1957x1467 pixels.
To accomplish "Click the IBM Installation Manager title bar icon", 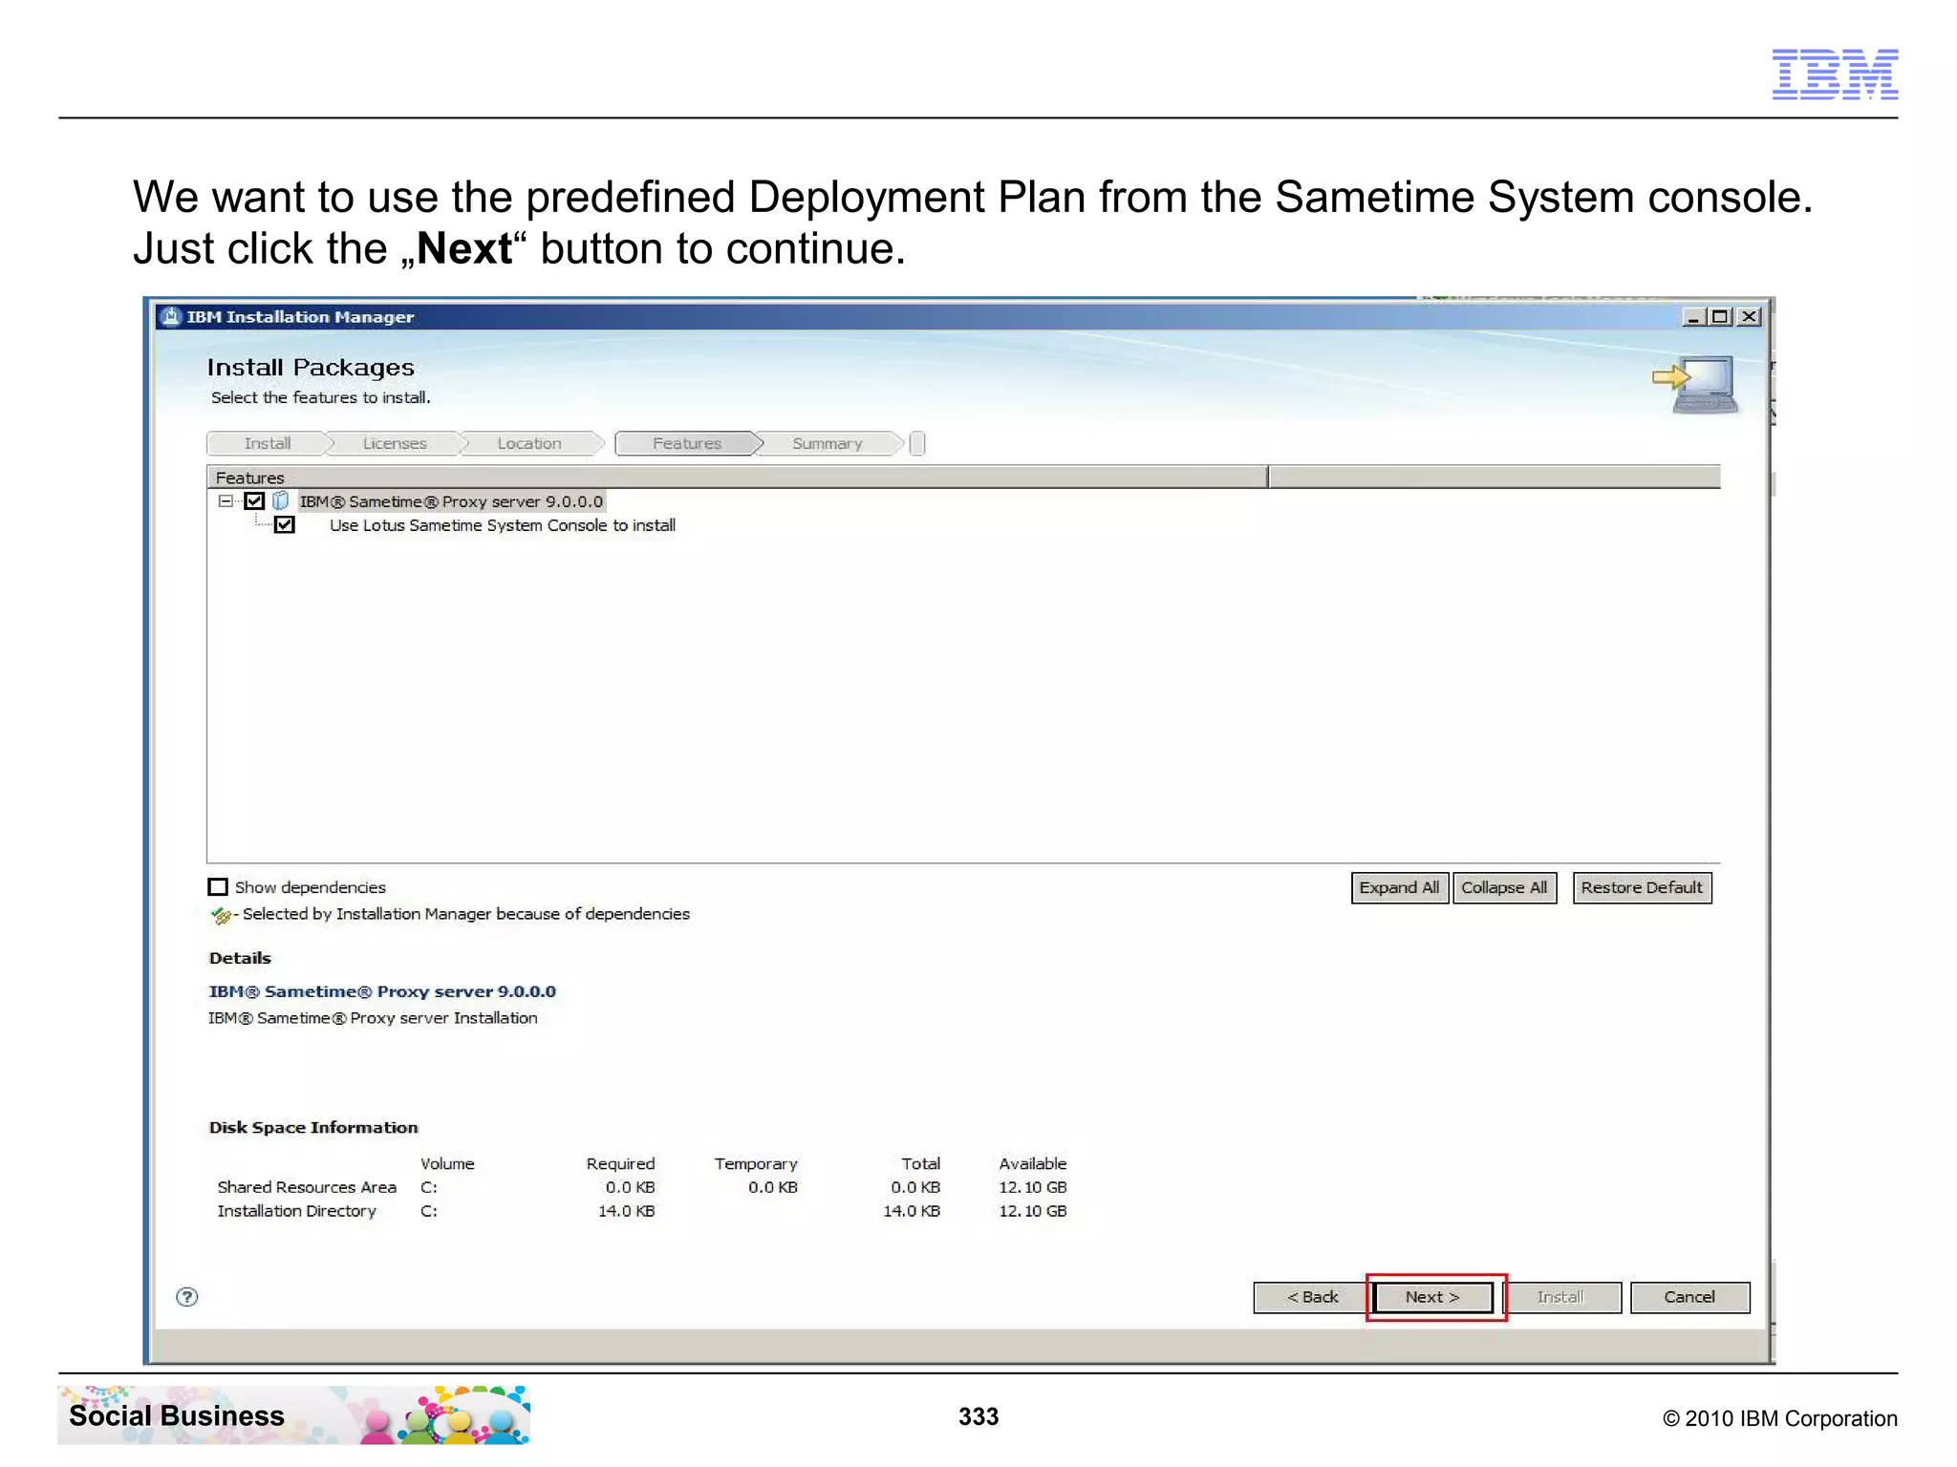I will [x=171, y=316].
